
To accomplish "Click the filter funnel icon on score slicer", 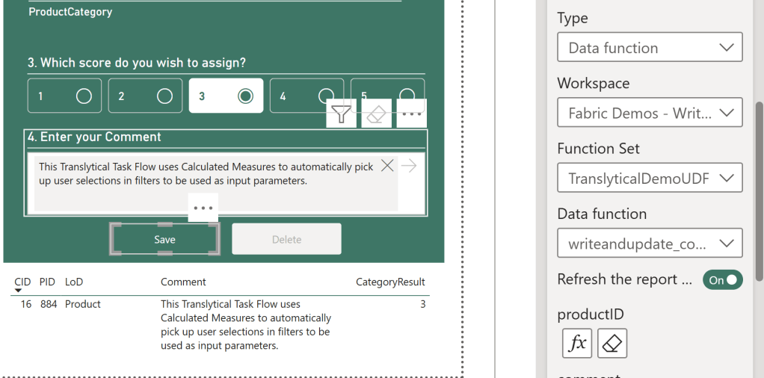I will [341, 114].
